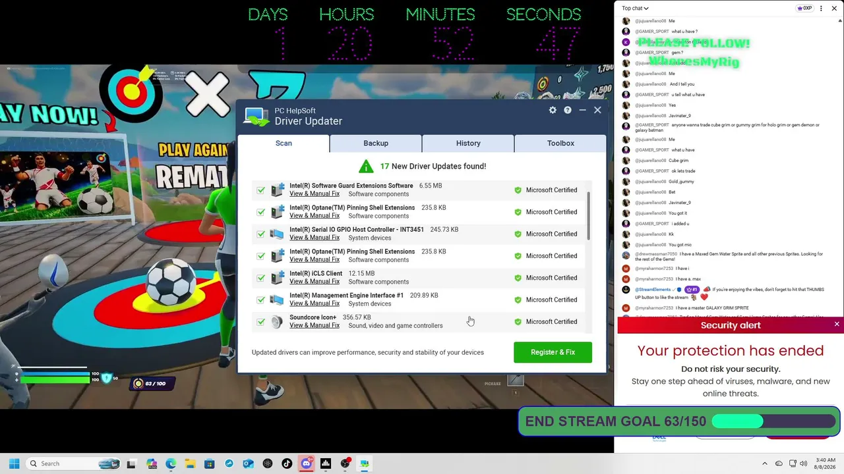Click the '6.55 MB' driver size
This screenshot has width=844, height=474.
[x=431, y=186]
